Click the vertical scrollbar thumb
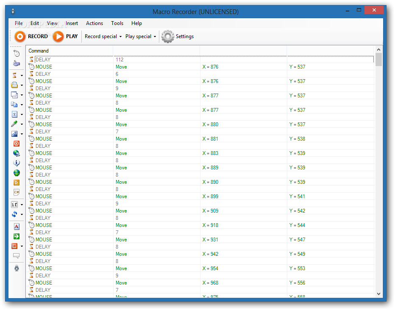 (x=378, y=59)
